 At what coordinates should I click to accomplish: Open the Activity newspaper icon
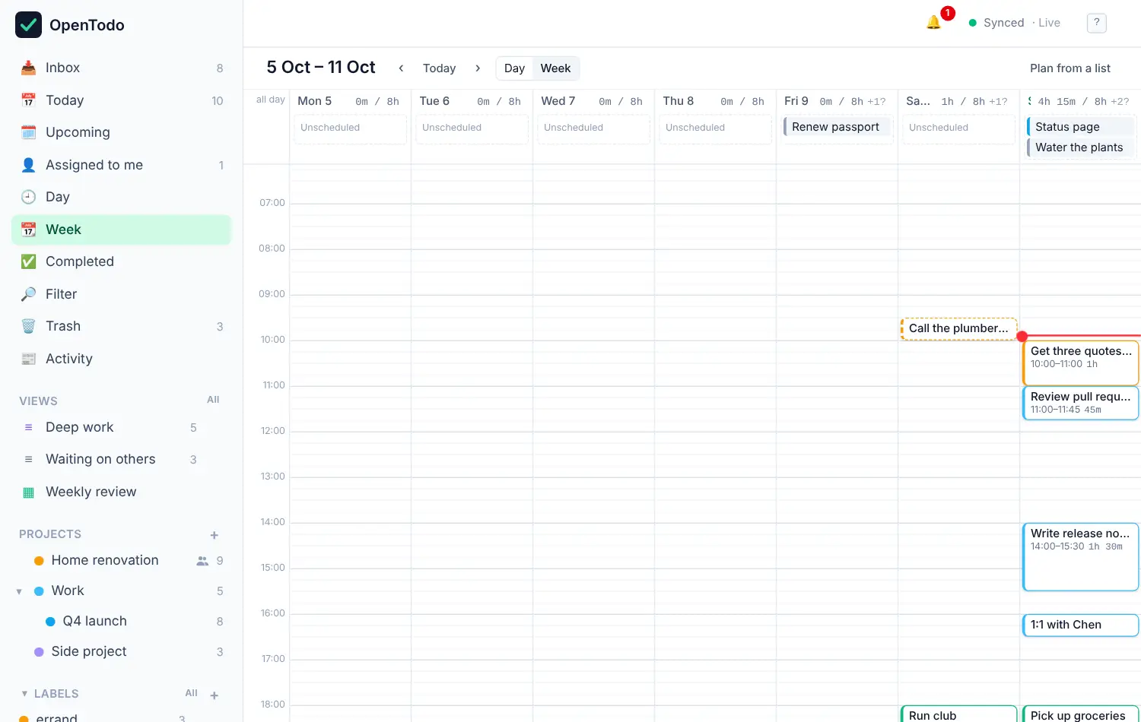pyautogui.click(x=28, y=359)
